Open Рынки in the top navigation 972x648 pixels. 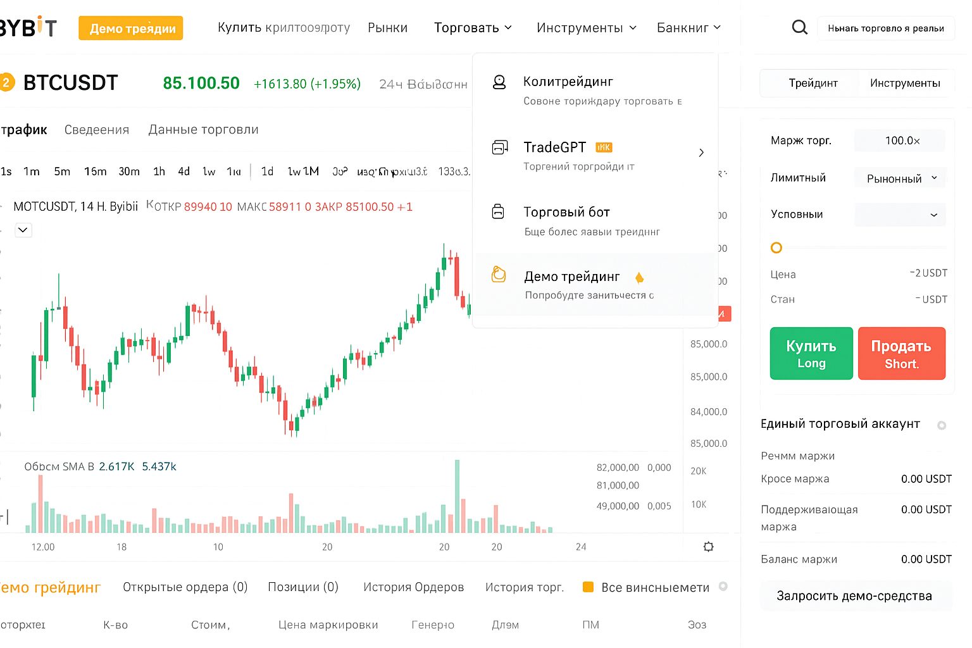(x=387, y=28)
